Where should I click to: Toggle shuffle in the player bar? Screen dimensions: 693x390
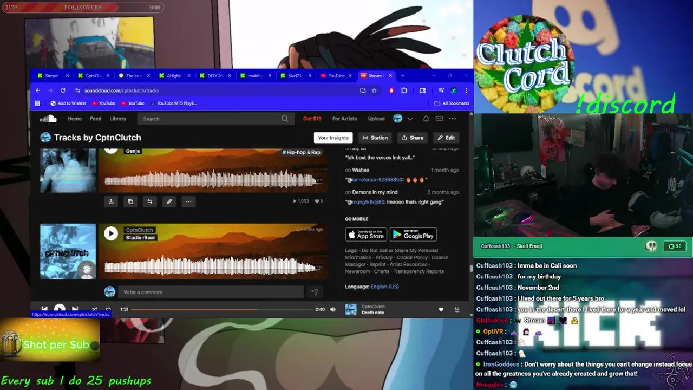[94, 309]
